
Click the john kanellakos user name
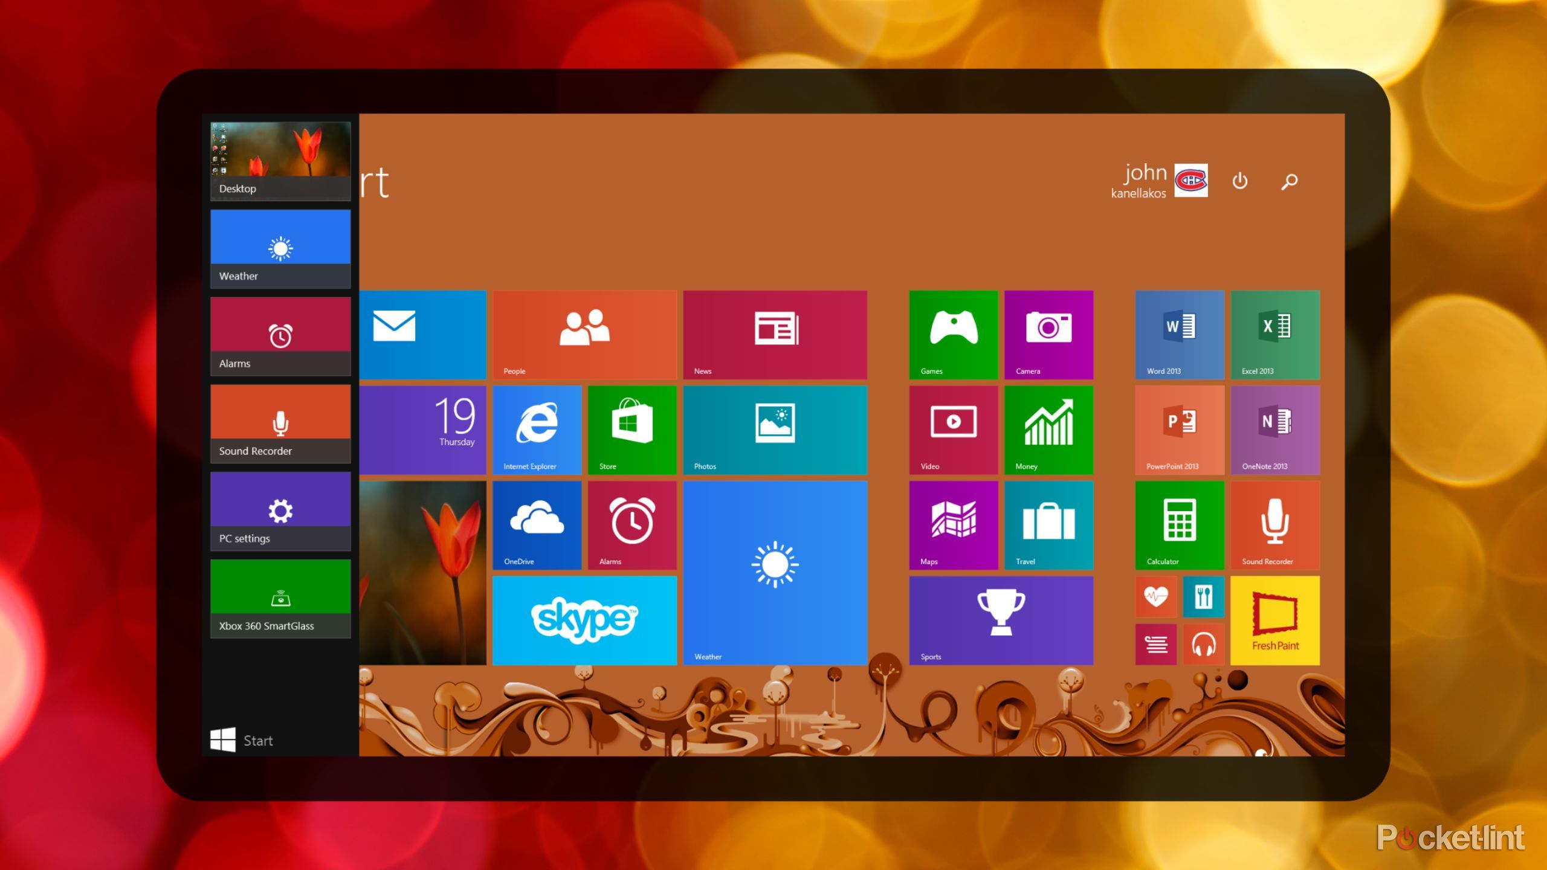(x=1138, y=181)
